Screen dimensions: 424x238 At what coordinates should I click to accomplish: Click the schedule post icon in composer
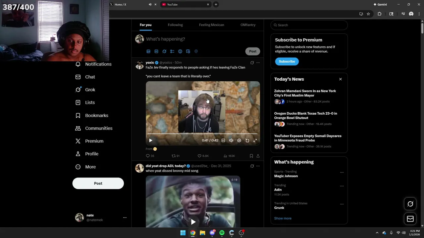click(188, 51)
